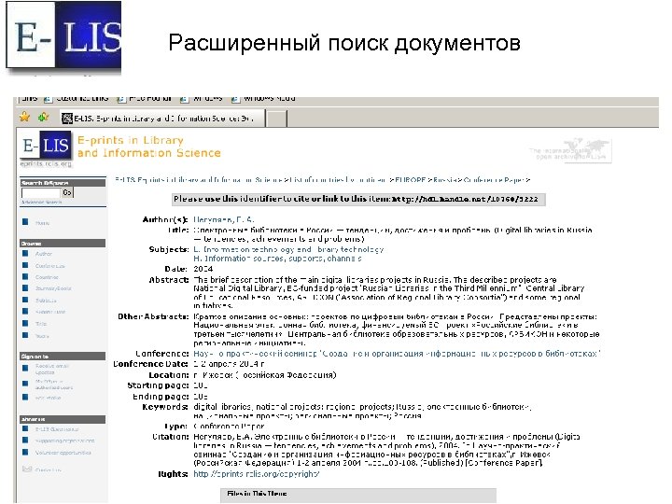Open the blank new tab button
This screenshot has width=672, height=504.
click(276, 119)
